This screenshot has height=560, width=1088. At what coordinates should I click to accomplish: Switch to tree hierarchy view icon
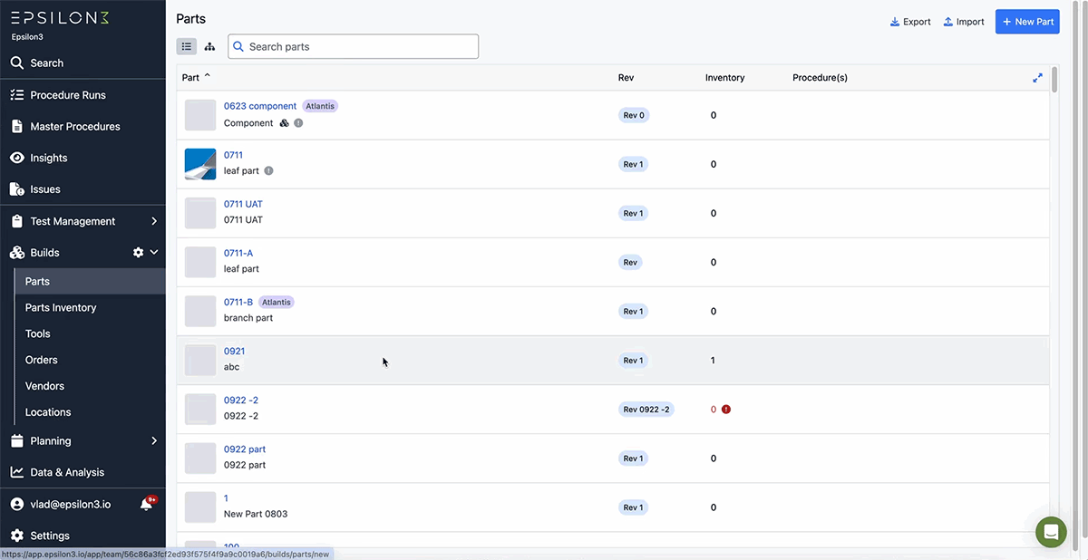click(209, 46)
